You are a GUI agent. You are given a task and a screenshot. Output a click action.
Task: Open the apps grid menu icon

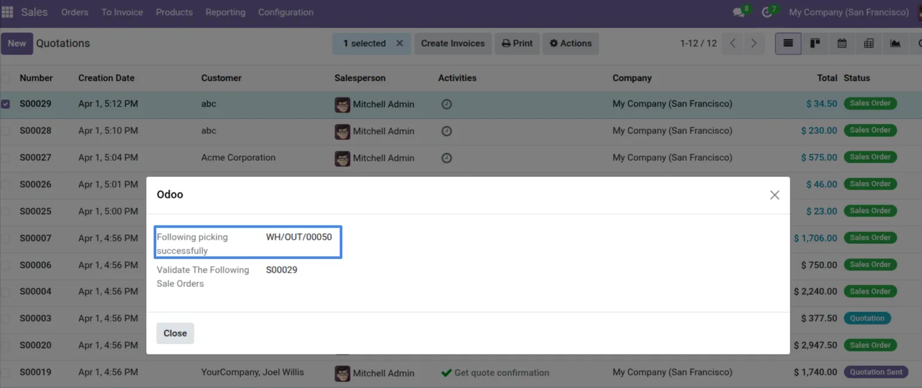(7, 12)
